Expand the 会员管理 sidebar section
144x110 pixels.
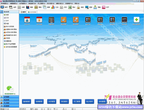(x=10, y=97)
